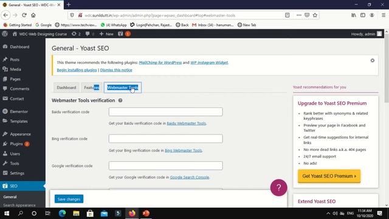Open Getting Started bookmark
This screenshot has height=219, width=389.
(x=18, y=25)
